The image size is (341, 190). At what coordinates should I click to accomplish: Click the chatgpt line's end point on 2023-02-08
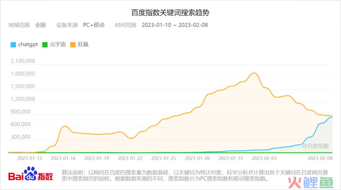coord(332,117)
